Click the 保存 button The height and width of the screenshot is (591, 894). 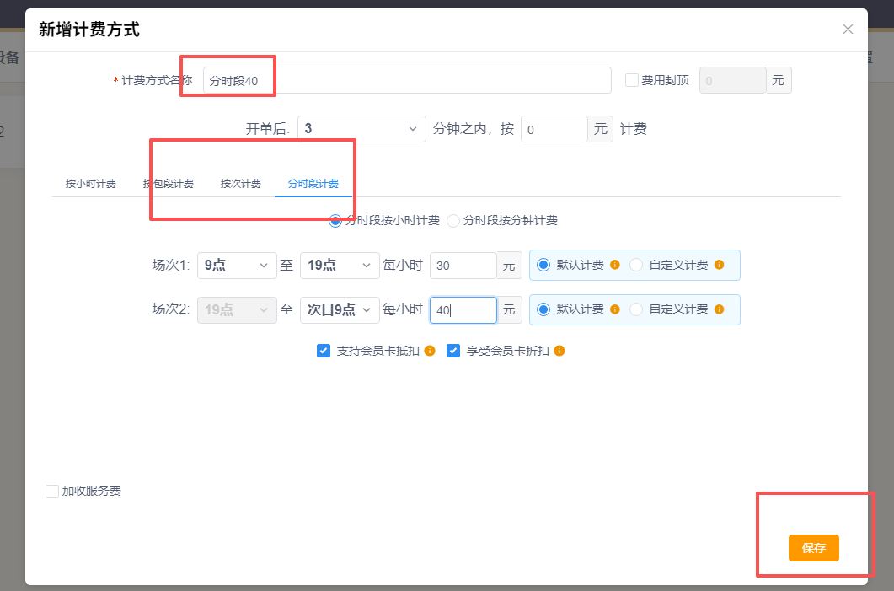pos(813,548)
